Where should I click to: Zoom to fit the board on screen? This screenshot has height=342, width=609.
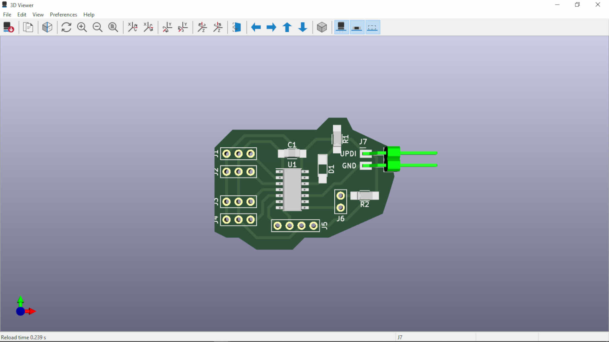tap(113, 27)
